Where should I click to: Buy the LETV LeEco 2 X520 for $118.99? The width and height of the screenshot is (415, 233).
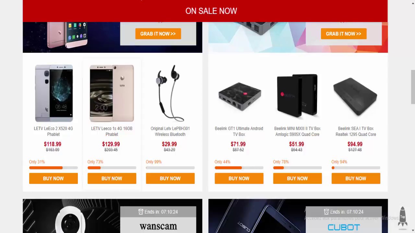(53, 178)
